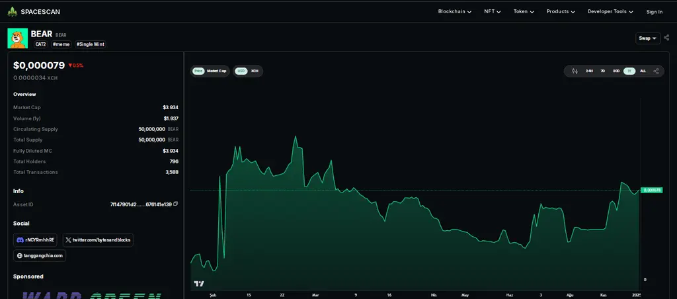Image resolution: width=677 pixels, height=299 pixels.
Task: Click the Mar label on time axis
Action: coord(315,295)
